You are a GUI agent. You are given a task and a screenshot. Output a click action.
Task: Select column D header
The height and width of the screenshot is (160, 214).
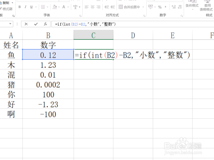pos(133,35)
